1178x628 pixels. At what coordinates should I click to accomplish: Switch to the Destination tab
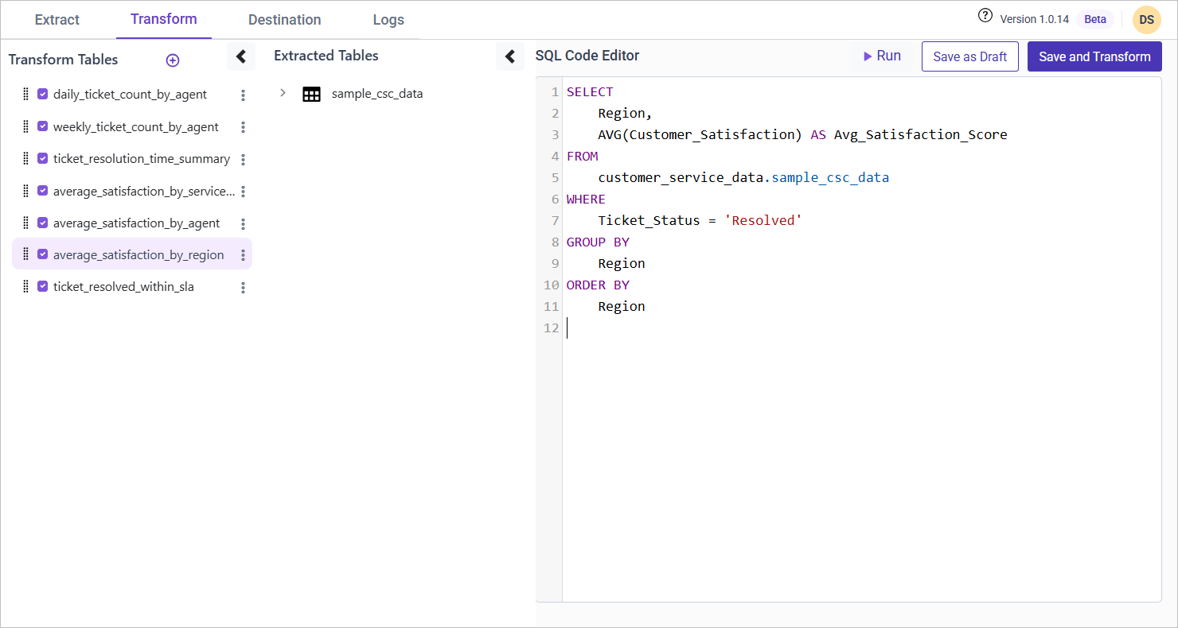(x=284, y=20)
